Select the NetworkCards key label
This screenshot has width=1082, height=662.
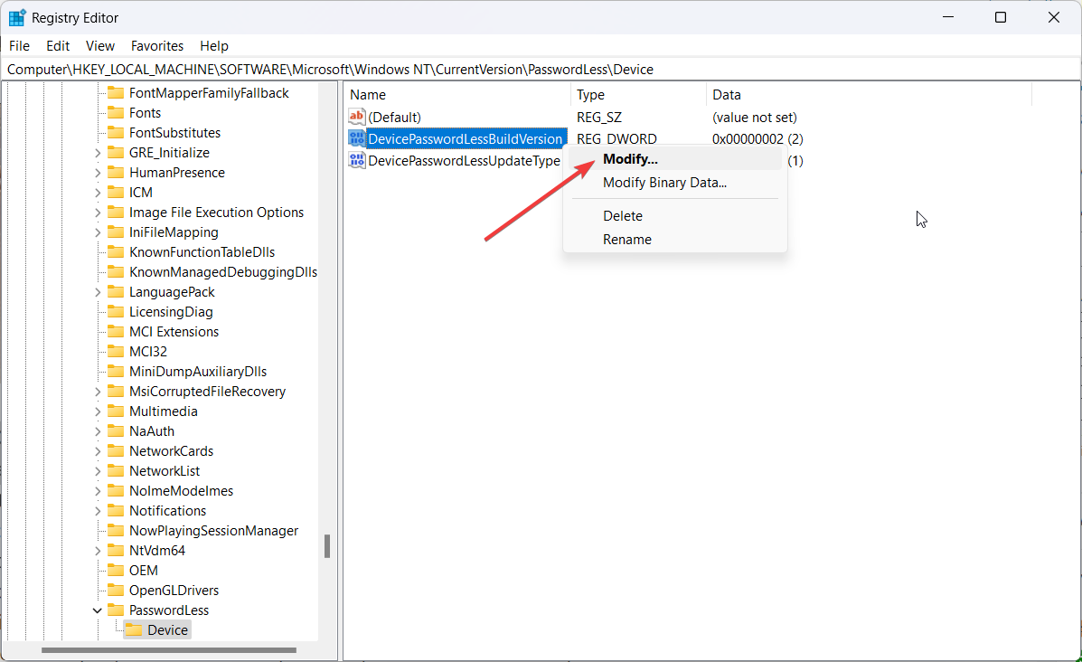171,451
